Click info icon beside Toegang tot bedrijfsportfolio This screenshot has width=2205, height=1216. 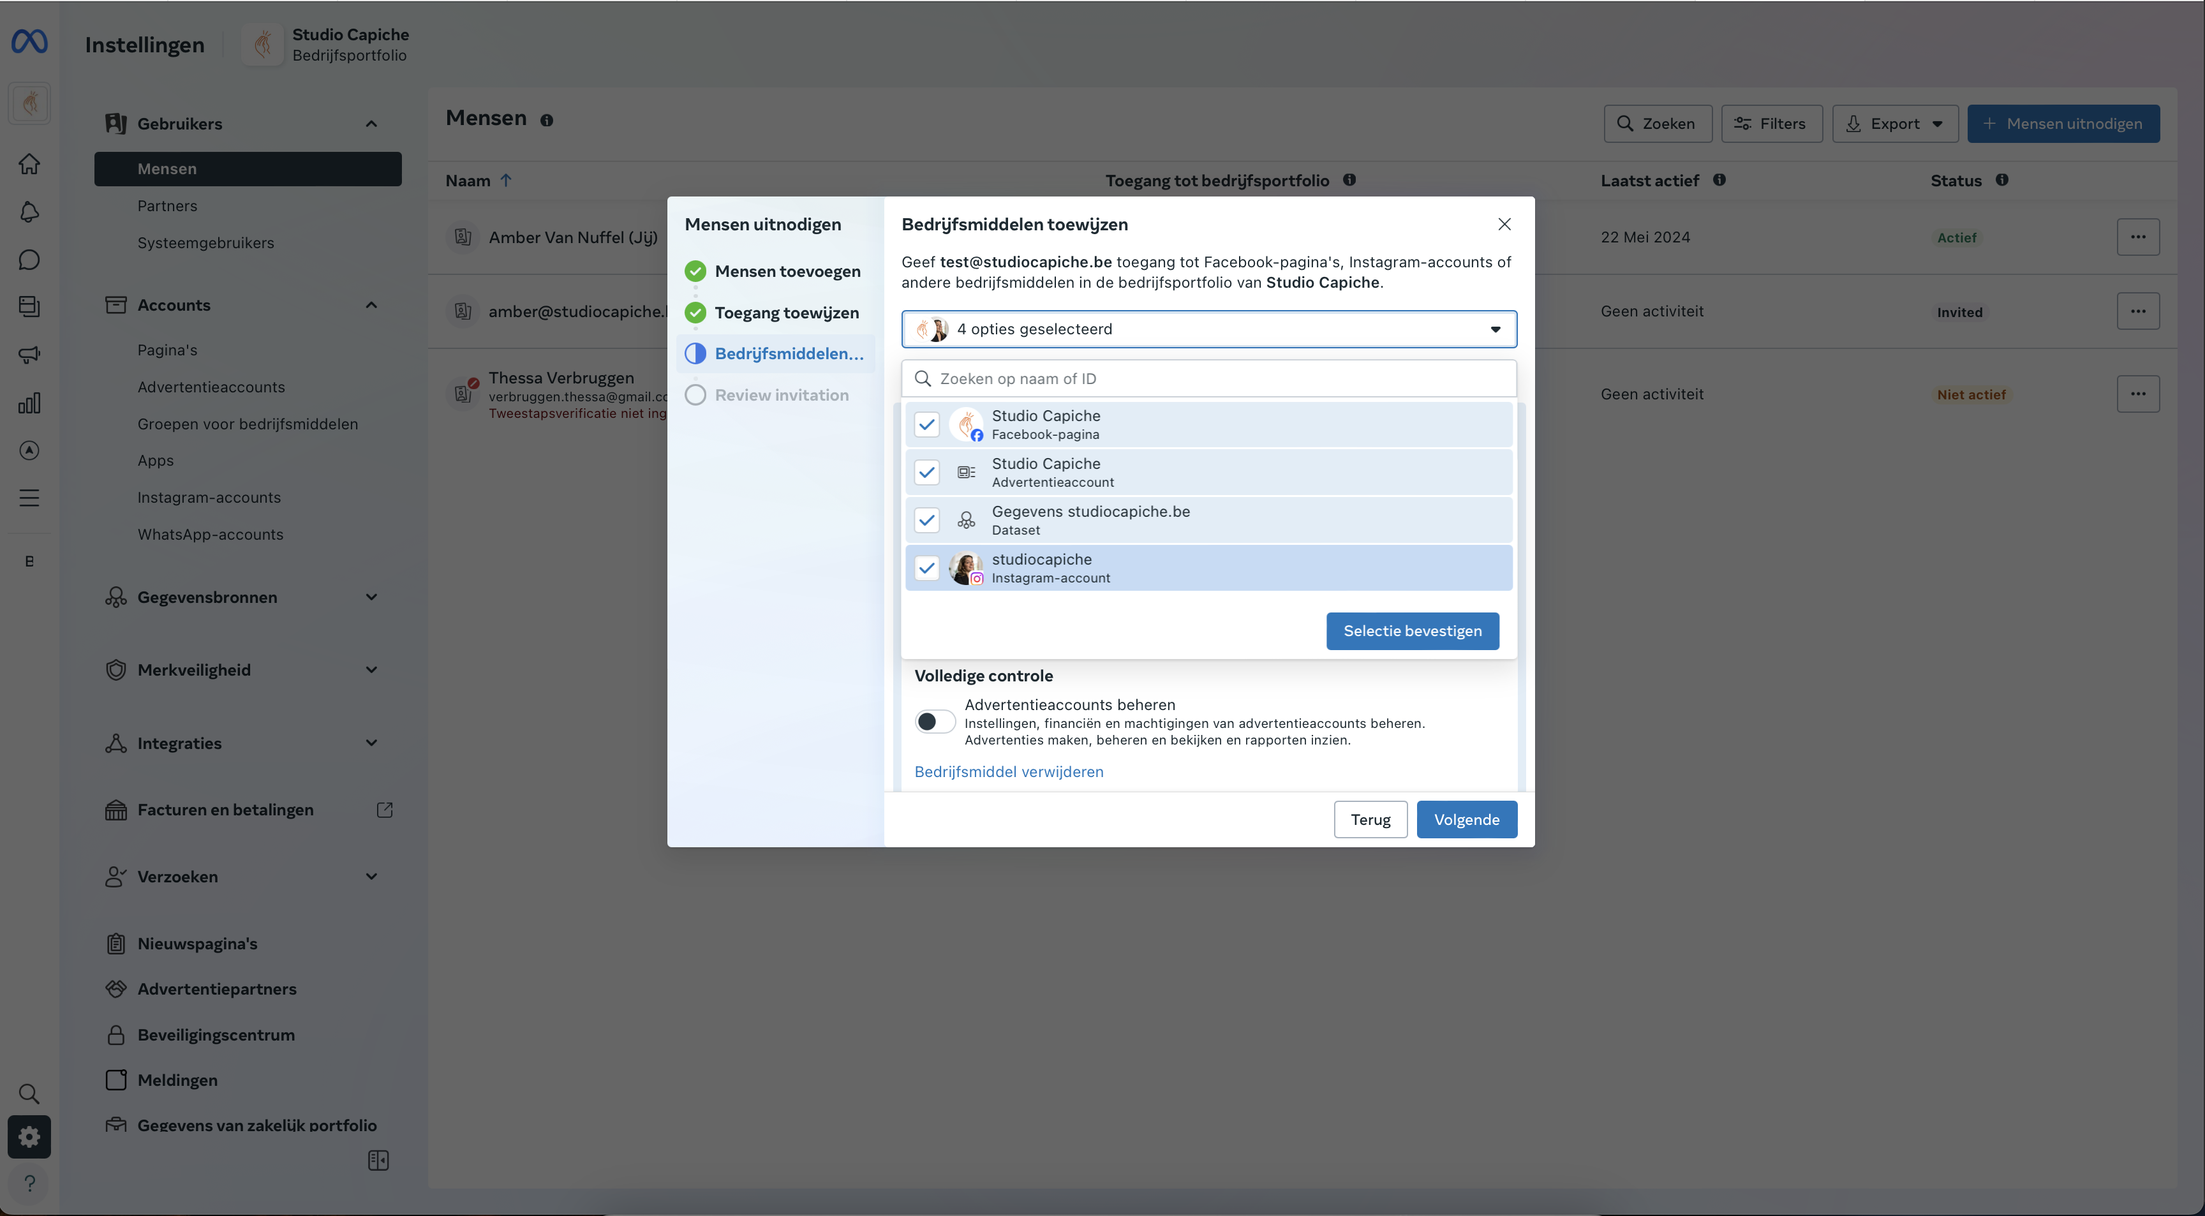(1349, 180)
